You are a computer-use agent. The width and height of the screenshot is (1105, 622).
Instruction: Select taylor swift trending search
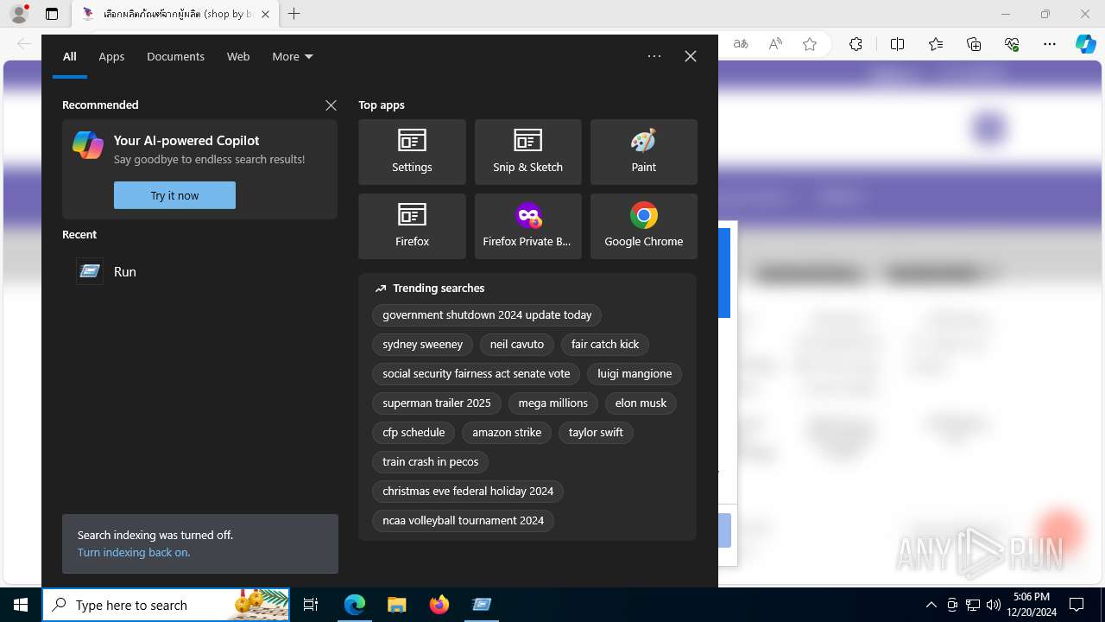(x=596, y=433)
